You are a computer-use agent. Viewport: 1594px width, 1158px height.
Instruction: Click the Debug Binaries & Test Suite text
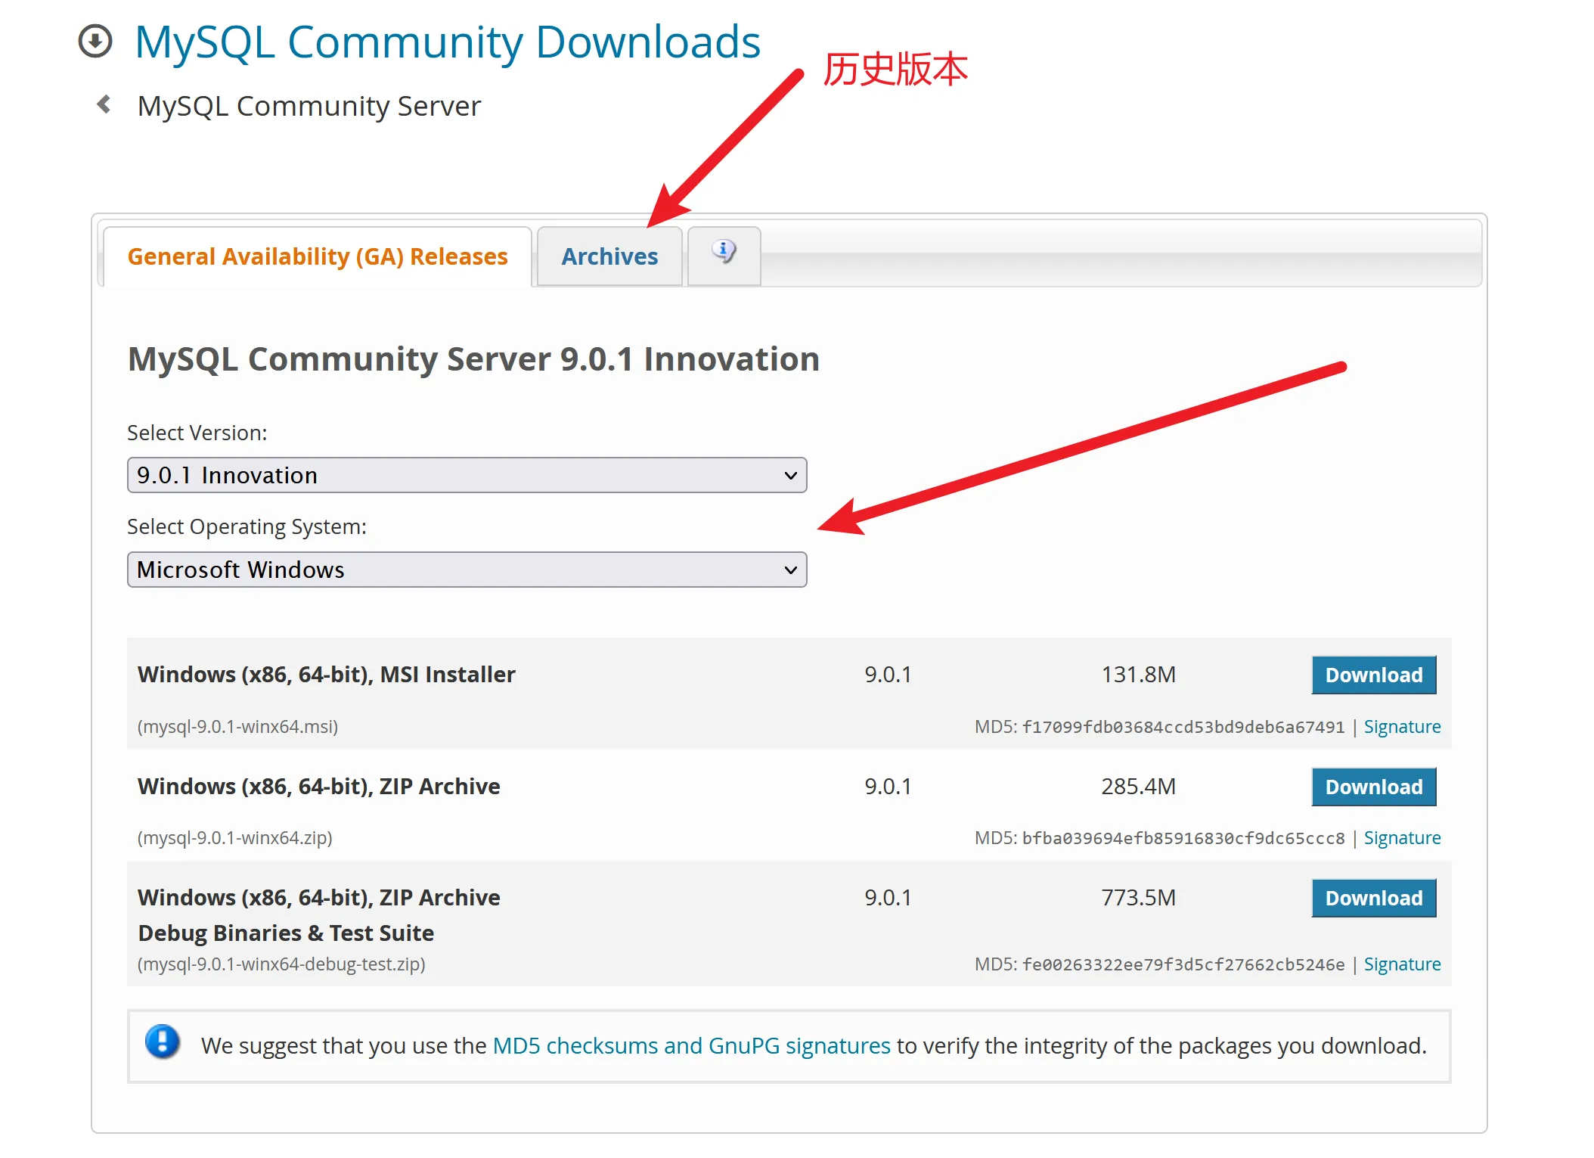click(x=286, y=933)
